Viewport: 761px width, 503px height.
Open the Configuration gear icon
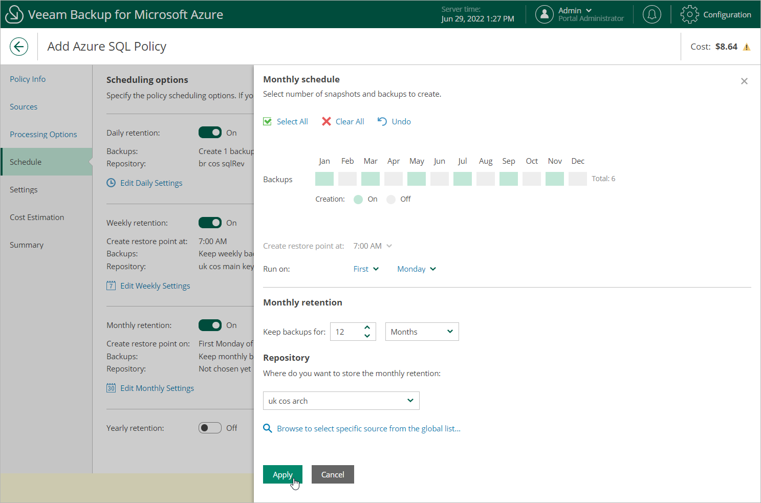[689, 14]
